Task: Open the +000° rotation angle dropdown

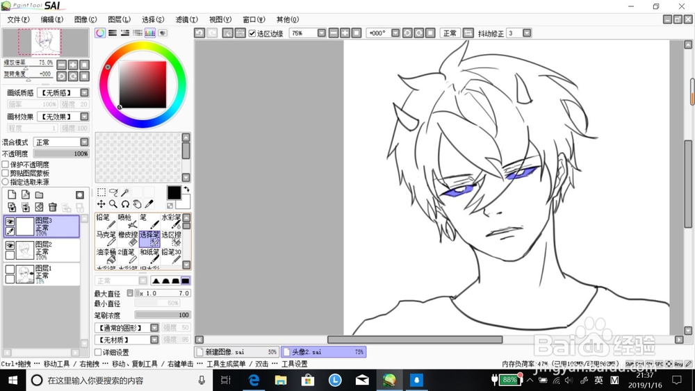Action: tap(395, 33)
